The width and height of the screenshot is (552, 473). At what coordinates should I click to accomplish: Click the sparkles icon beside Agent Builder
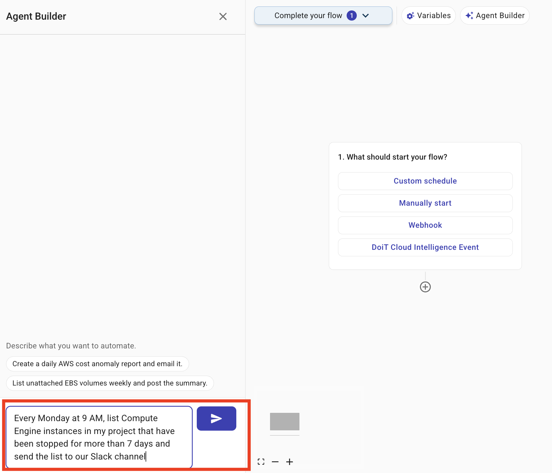click(469, 15)
